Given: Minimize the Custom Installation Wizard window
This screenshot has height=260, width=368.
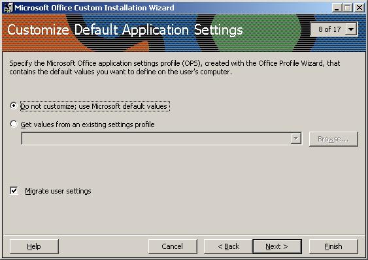Looking at the screenshot, I should [337, 8].
